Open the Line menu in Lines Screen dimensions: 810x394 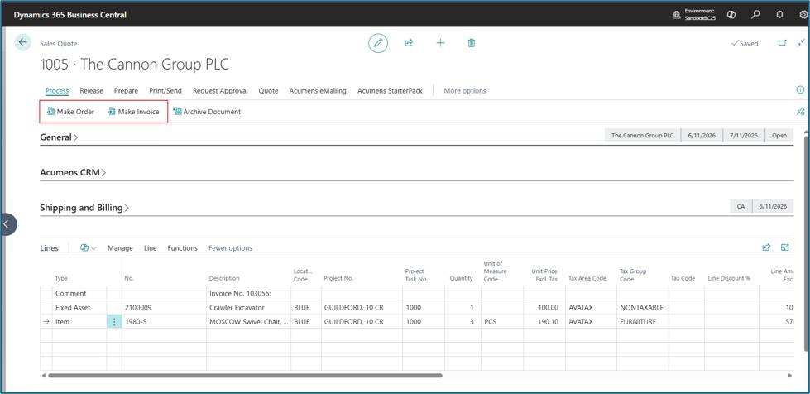pyautogui.click(x=151, y=248)
